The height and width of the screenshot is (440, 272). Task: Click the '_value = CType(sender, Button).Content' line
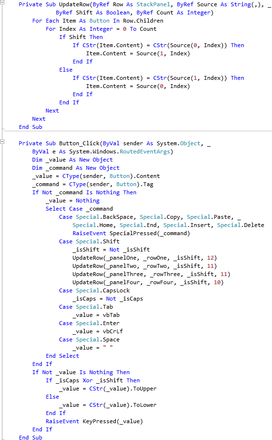(x=96, y=176)
